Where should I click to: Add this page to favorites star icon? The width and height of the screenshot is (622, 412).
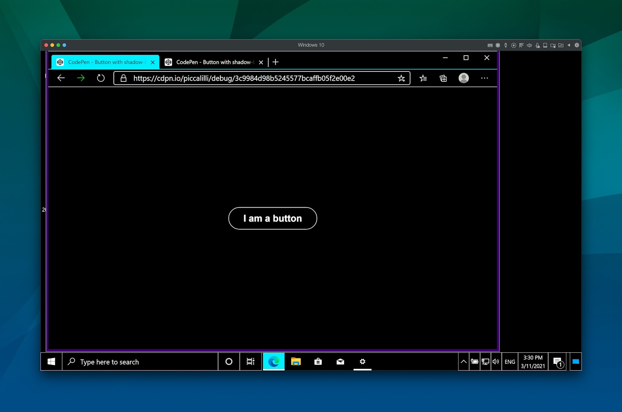(401, 78)
